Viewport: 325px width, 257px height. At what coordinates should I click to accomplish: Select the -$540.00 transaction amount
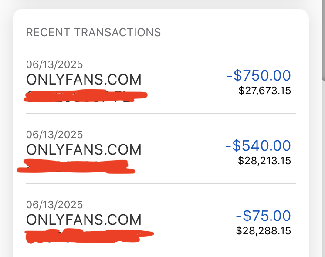pyautogui.click(x=258, y=145)
